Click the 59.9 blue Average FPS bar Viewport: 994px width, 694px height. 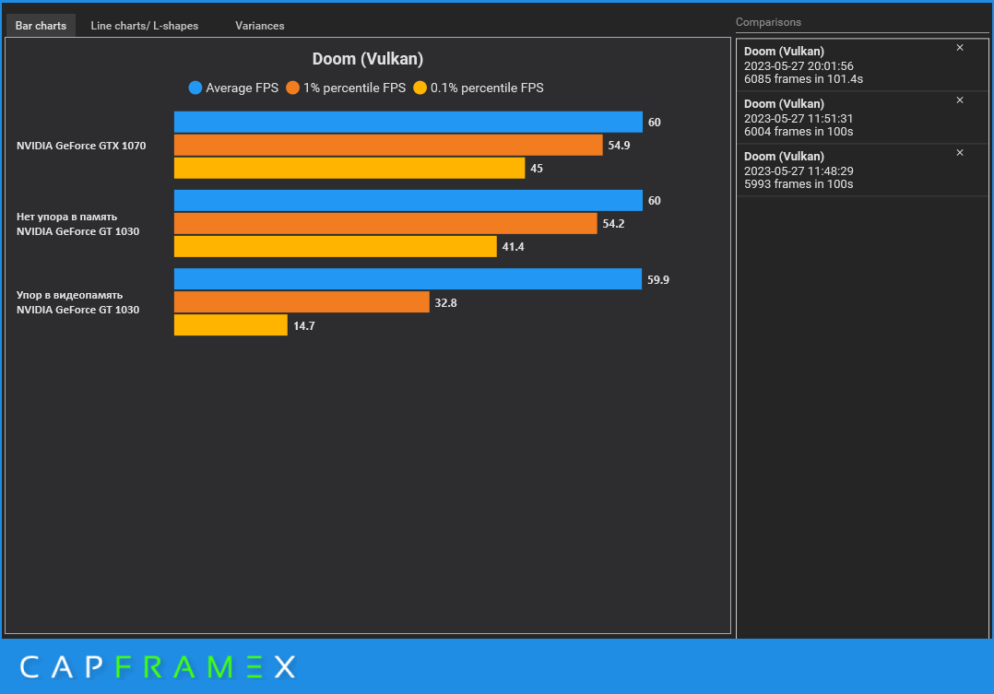(408, 279)
